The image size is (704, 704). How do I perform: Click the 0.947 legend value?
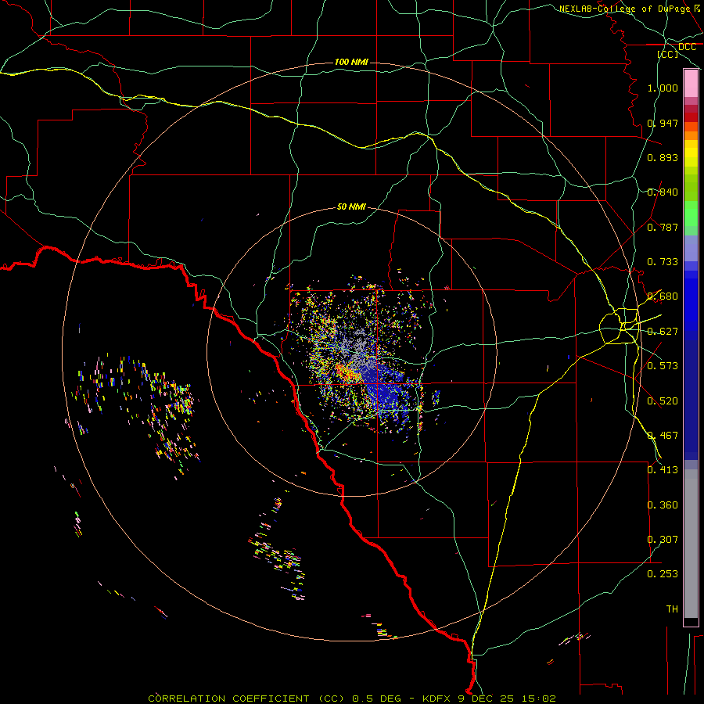(663, 123)
